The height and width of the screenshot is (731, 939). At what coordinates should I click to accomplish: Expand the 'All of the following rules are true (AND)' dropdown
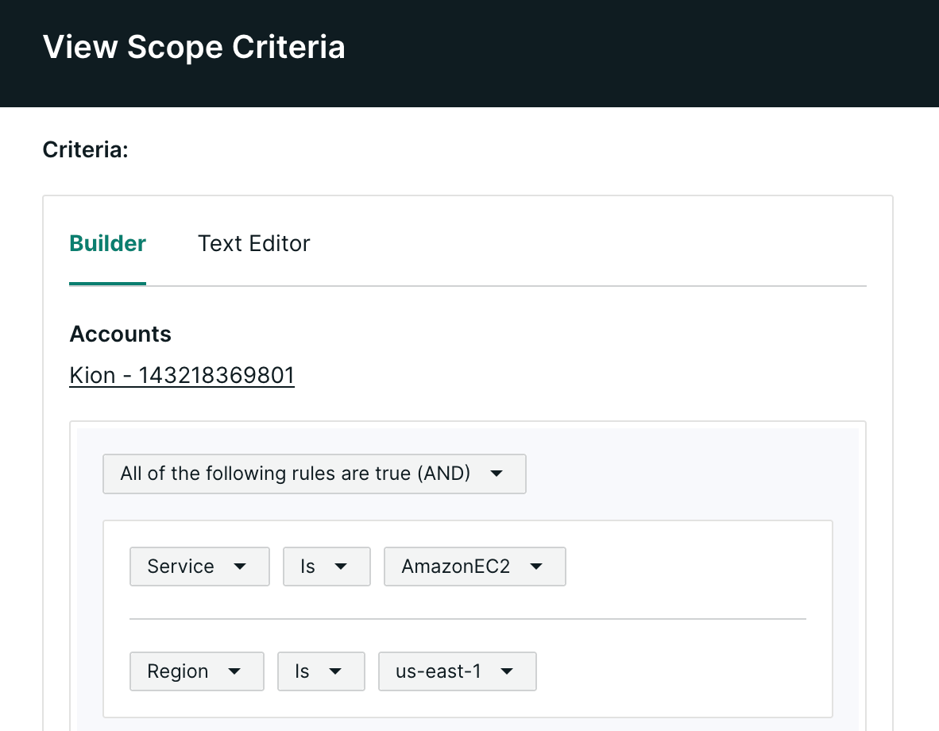click(x=315, y=474)
